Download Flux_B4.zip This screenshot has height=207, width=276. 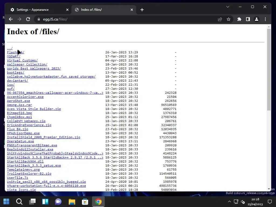click(18, 129)
